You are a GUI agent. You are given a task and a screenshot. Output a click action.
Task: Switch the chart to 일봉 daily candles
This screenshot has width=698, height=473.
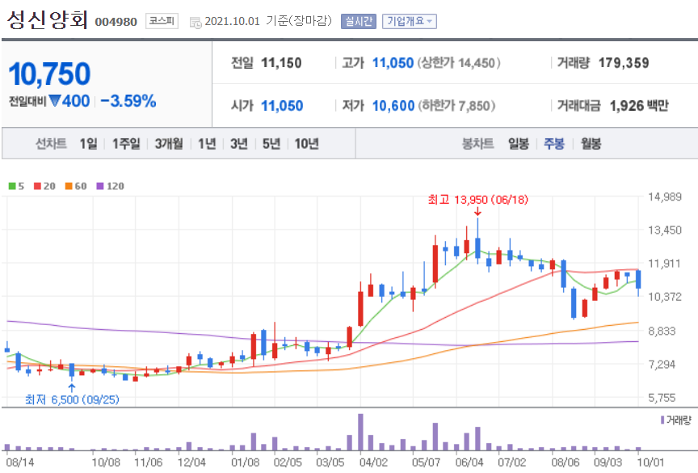coord(518,144)
